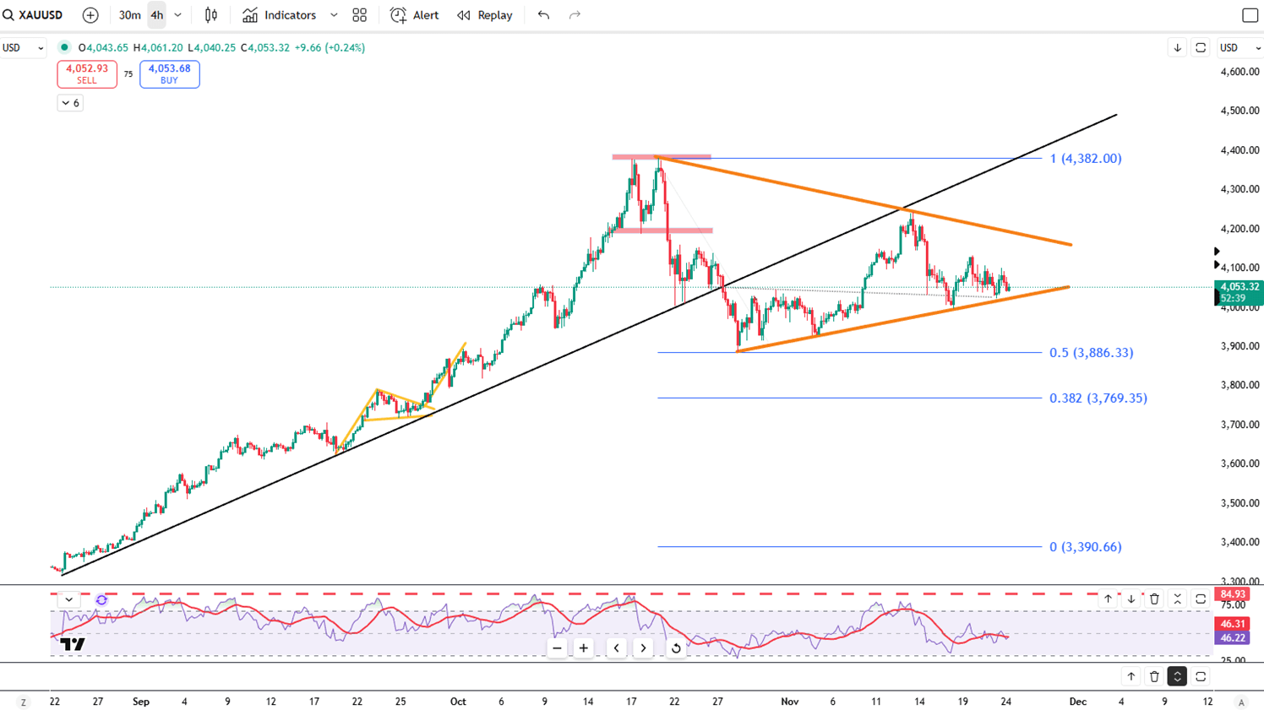This screenshot has height=710, width=1264.
Task: Click the 4,053.68 BUY button
Action: pos(169,74)
